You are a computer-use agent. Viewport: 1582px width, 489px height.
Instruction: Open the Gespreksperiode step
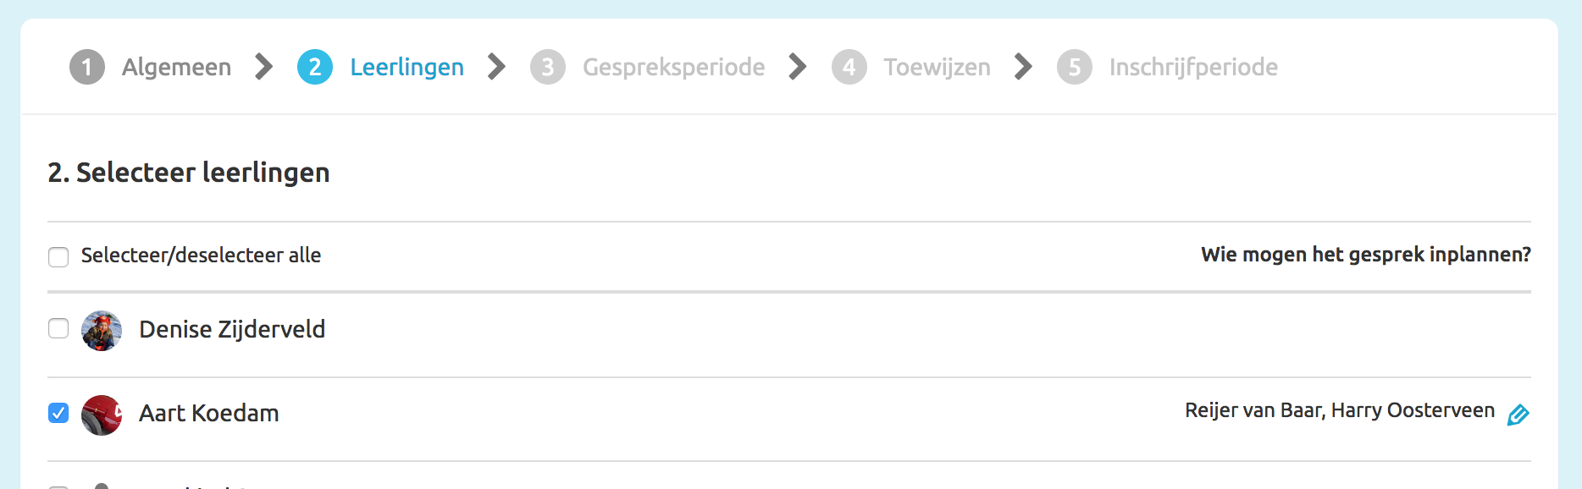673,67
